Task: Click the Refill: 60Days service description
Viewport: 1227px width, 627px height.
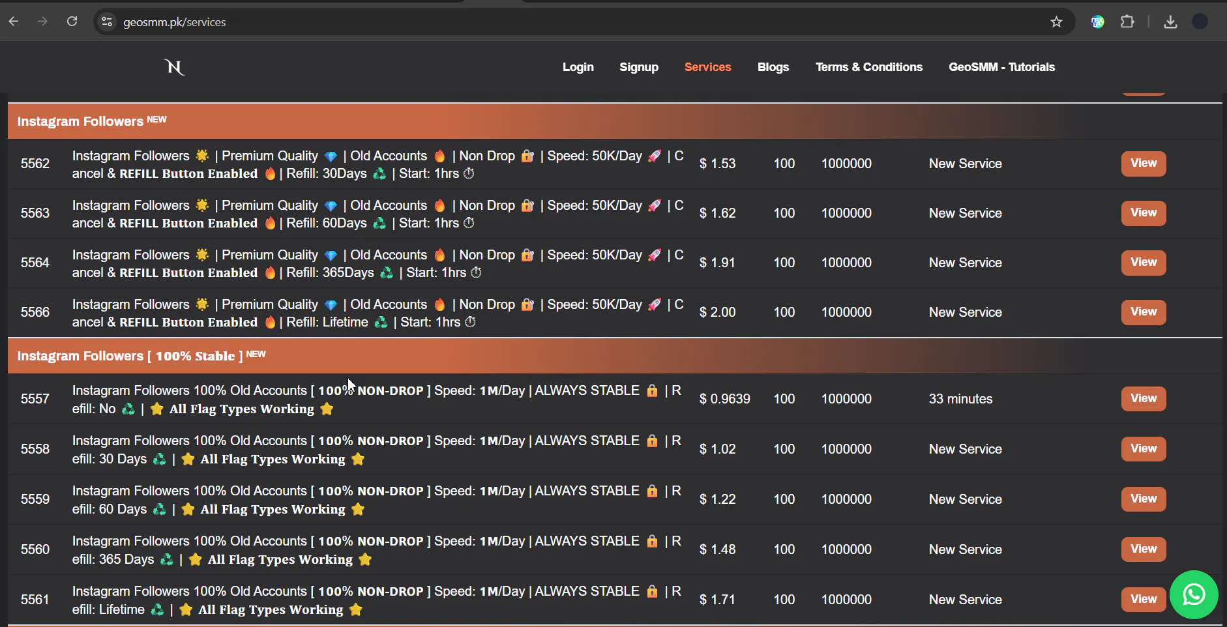Action: (x=378, y=214)
